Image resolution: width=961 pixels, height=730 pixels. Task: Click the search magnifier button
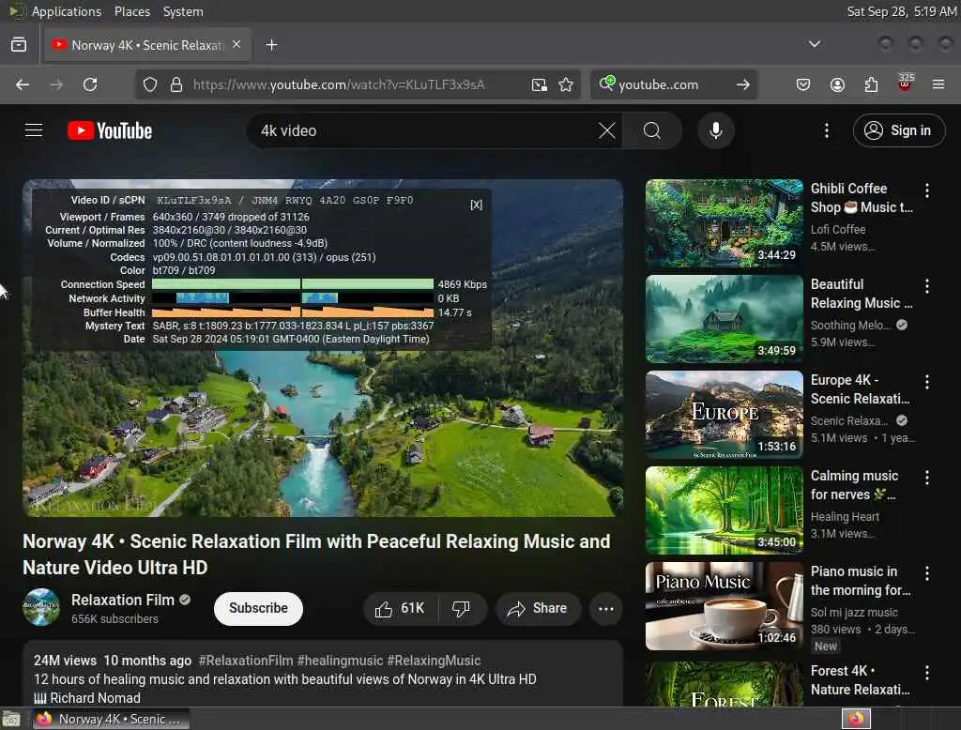point(652,130)
